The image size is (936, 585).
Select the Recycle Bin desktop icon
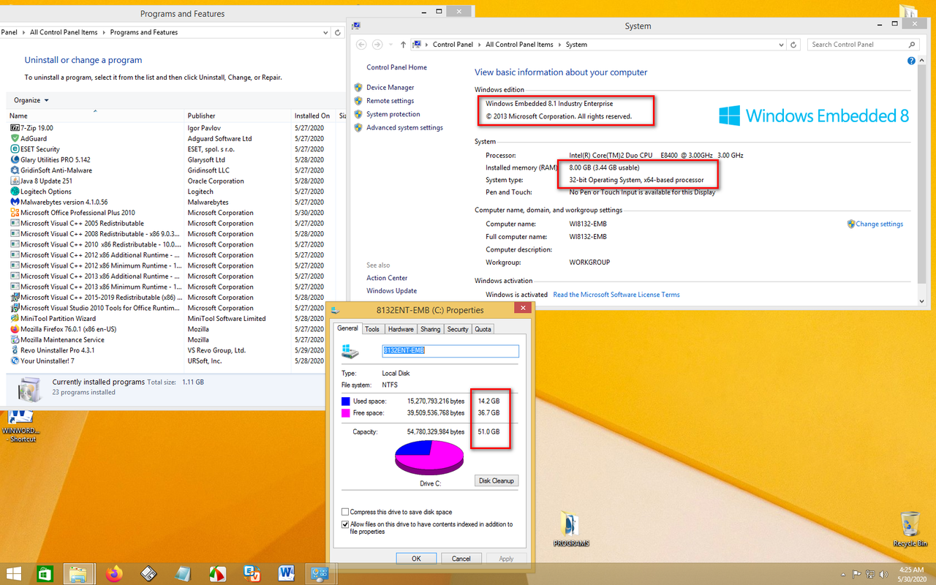910,529
